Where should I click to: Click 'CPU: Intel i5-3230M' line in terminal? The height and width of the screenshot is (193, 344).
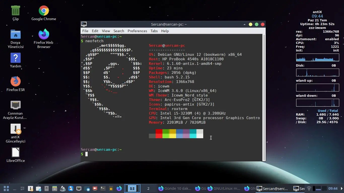(187, 113)
